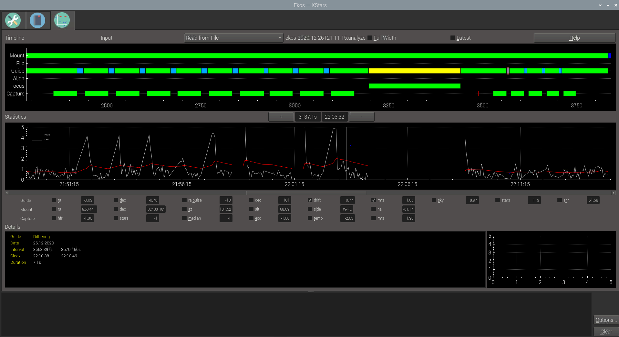Click the Clear button

tap(606, 332)
